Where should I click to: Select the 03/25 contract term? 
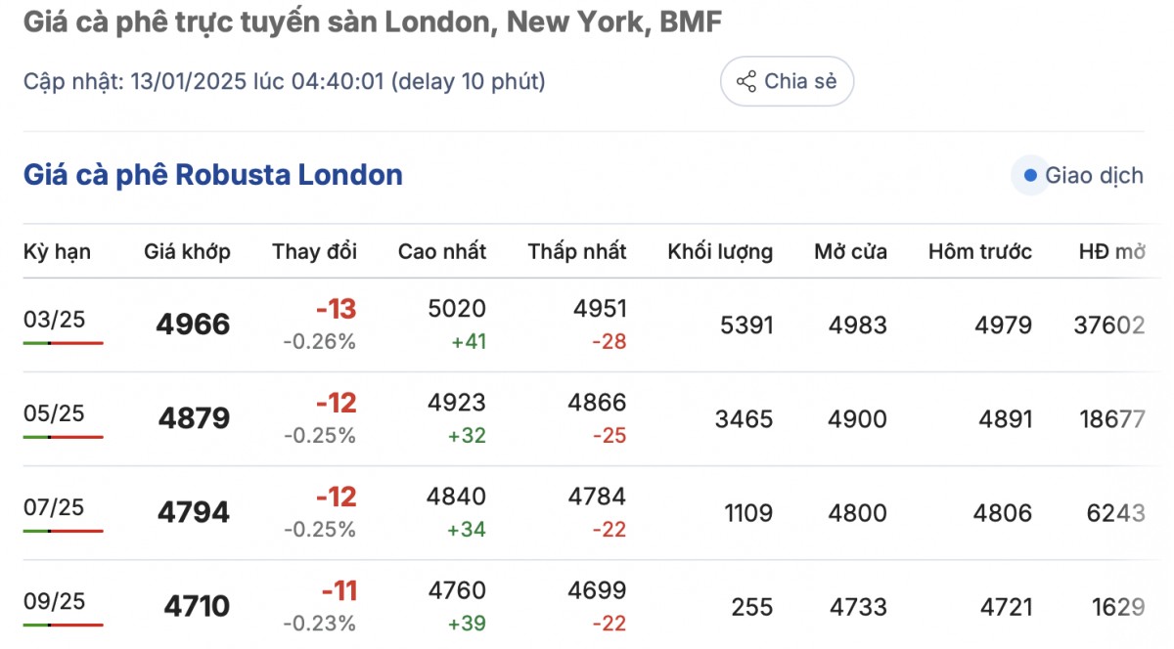(54, 320)
